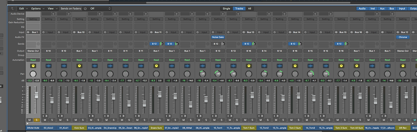Solo the DR Rev channel
This screenshot has height=132, width=417.
click(407, 120)
